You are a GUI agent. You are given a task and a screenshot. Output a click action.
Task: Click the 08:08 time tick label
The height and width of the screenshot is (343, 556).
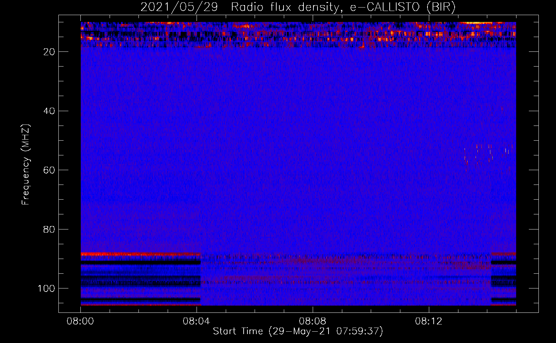313,321
